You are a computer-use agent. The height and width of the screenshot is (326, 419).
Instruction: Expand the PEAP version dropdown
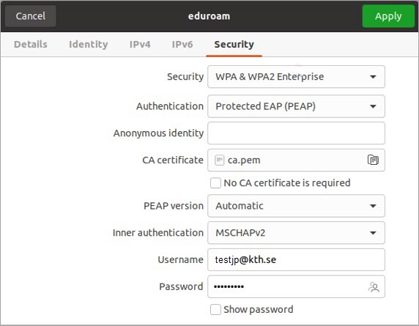[296, 206]
